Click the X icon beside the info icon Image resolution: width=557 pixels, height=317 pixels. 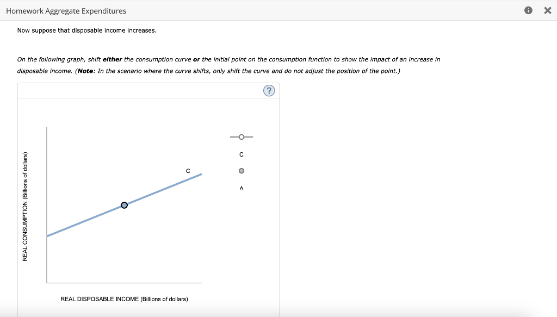[x=547, y=10]
